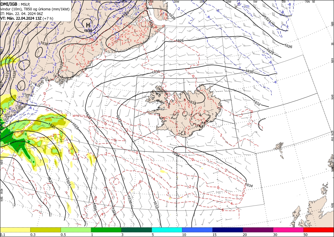Click the 1034 value beneath the H symbol
Image resolution: width=334 pixels, height=237 pixels.
[x=88, y=31]
